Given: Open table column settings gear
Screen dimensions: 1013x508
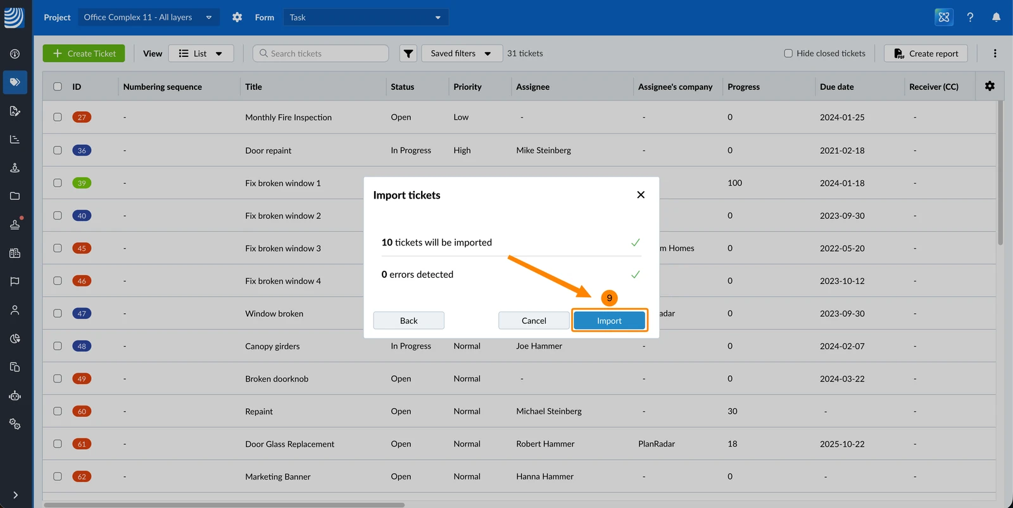Looking at the screenshot, I should 990,86.
